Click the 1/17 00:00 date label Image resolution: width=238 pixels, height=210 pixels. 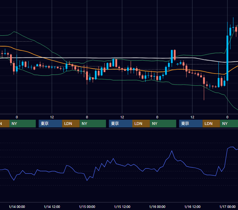point(227,206)
